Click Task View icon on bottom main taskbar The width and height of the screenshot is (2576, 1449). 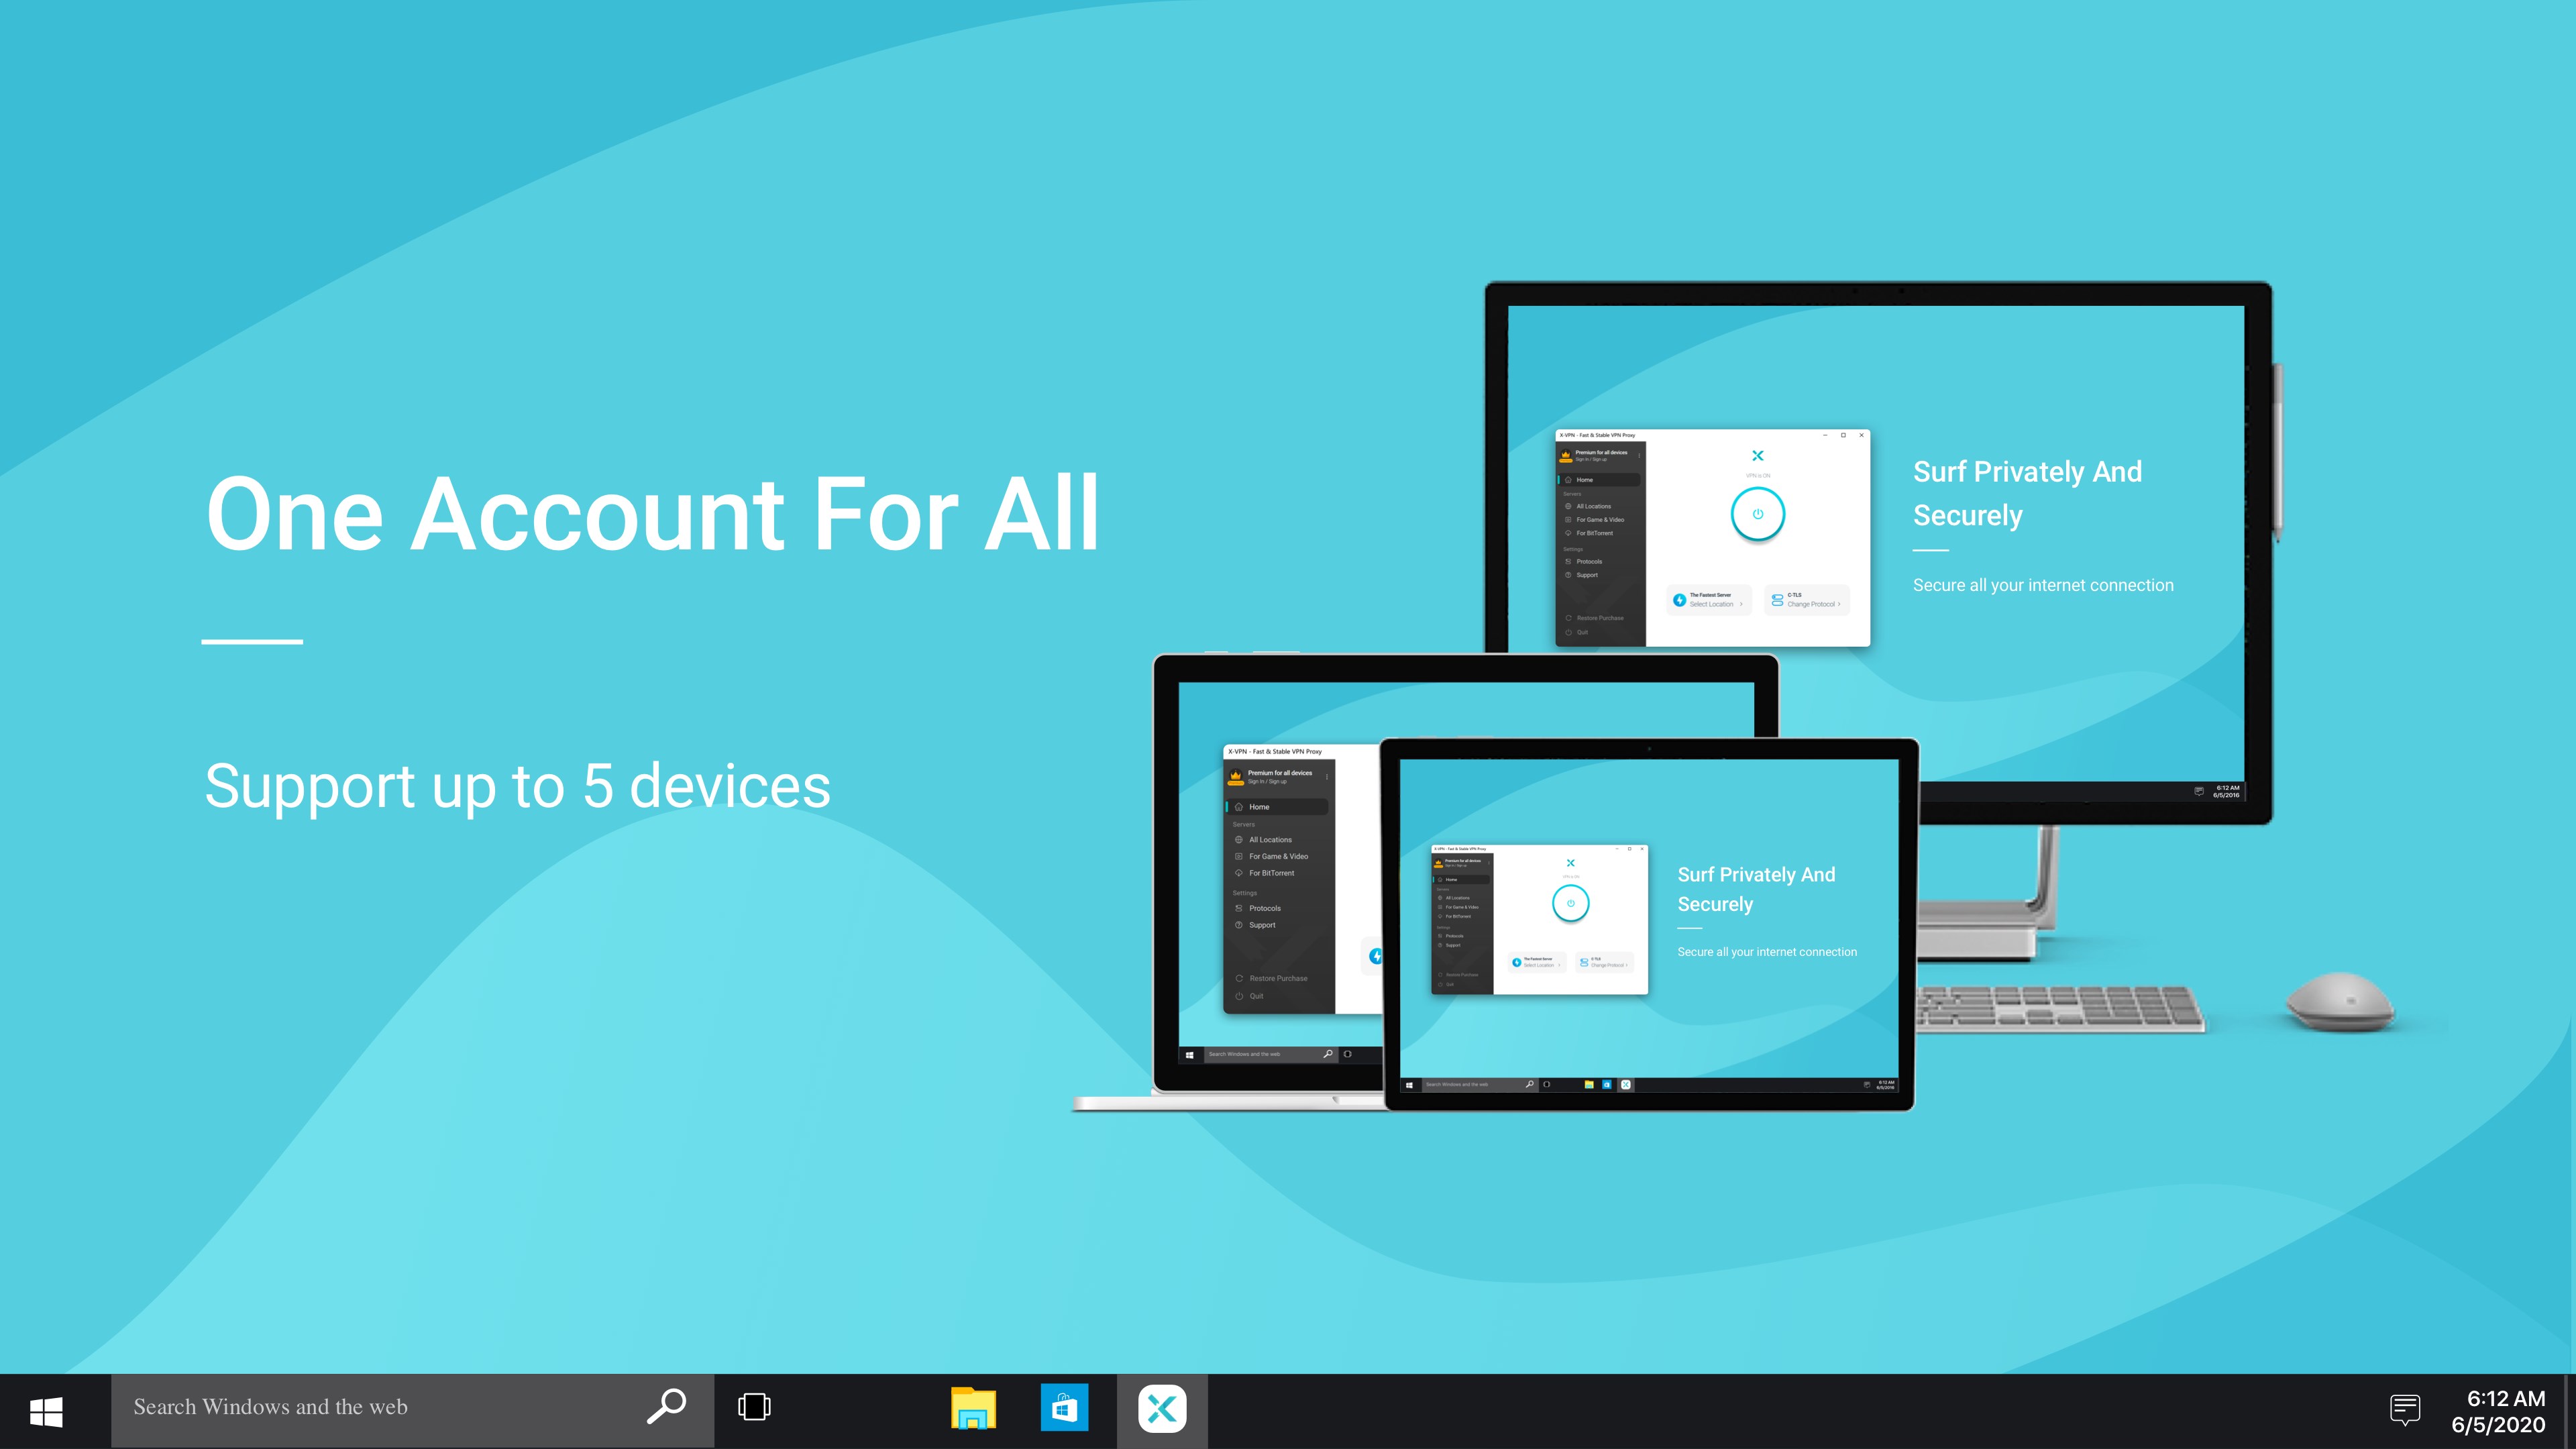click(x=754, y=1407)
